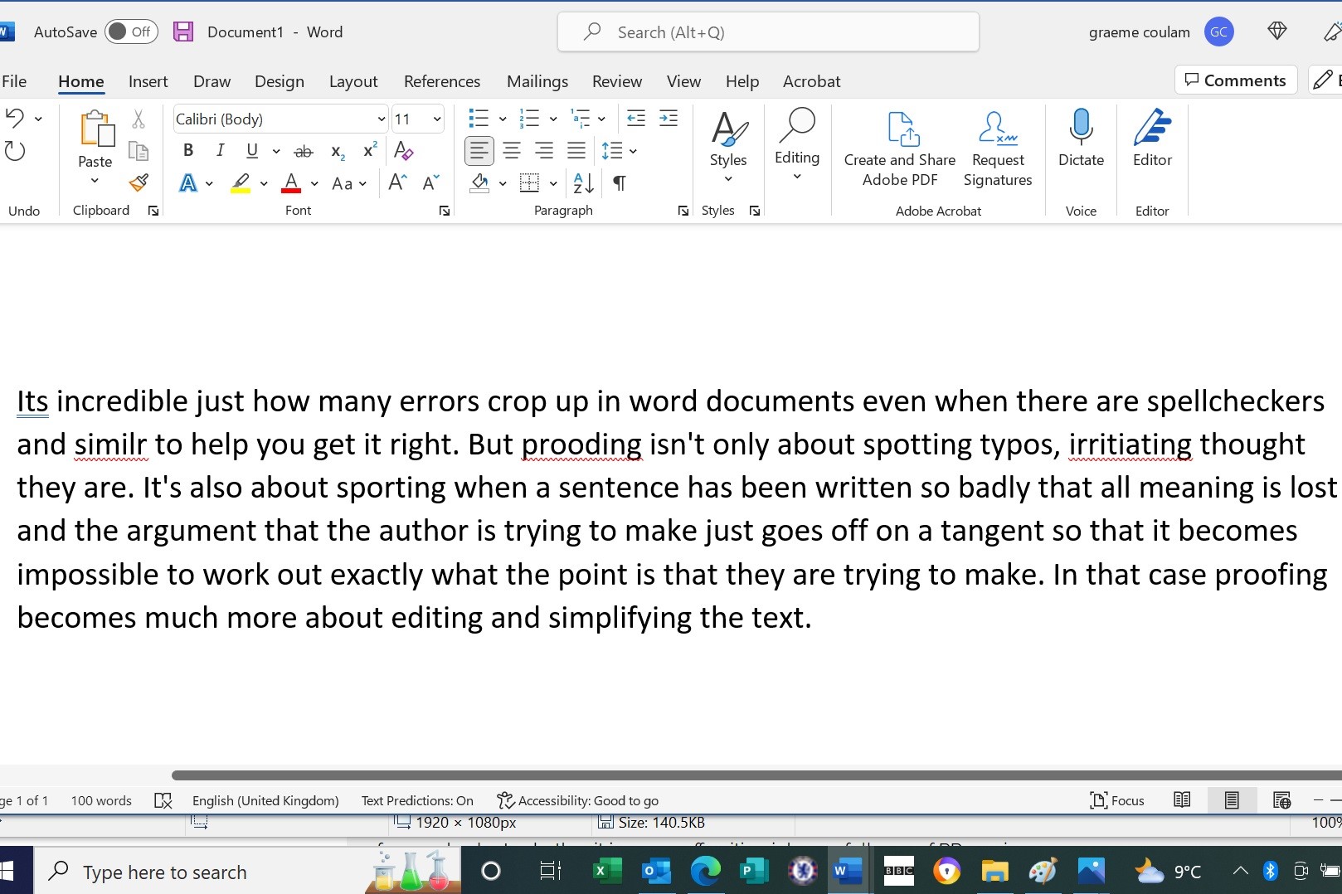The width and height of the screenshot is (1342, 894).
Task: Click the Search (Alt+Q) box
Action: pyautogui.click(x=768, y=32)
